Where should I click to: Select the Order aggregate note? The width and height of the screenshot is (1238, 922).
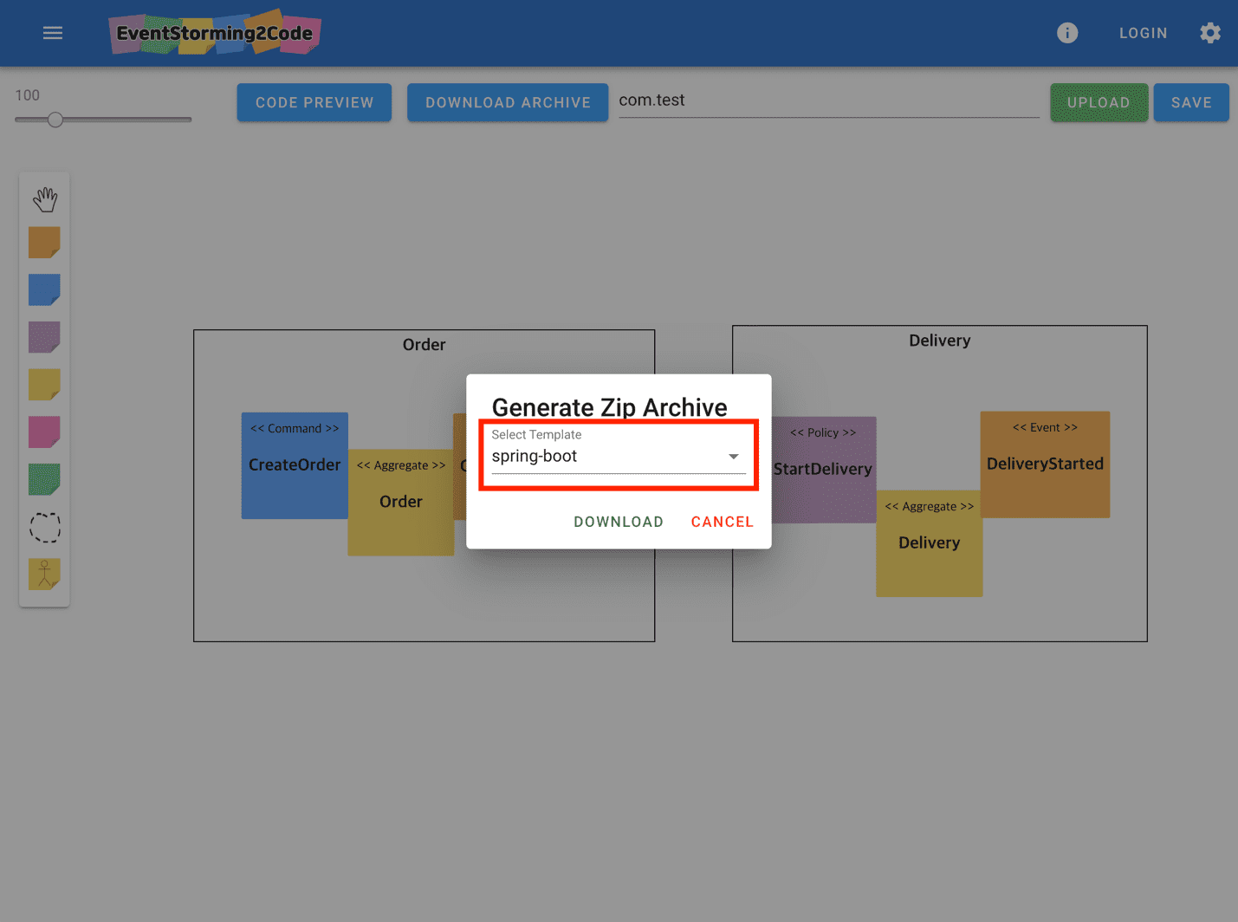pos(401,503)
